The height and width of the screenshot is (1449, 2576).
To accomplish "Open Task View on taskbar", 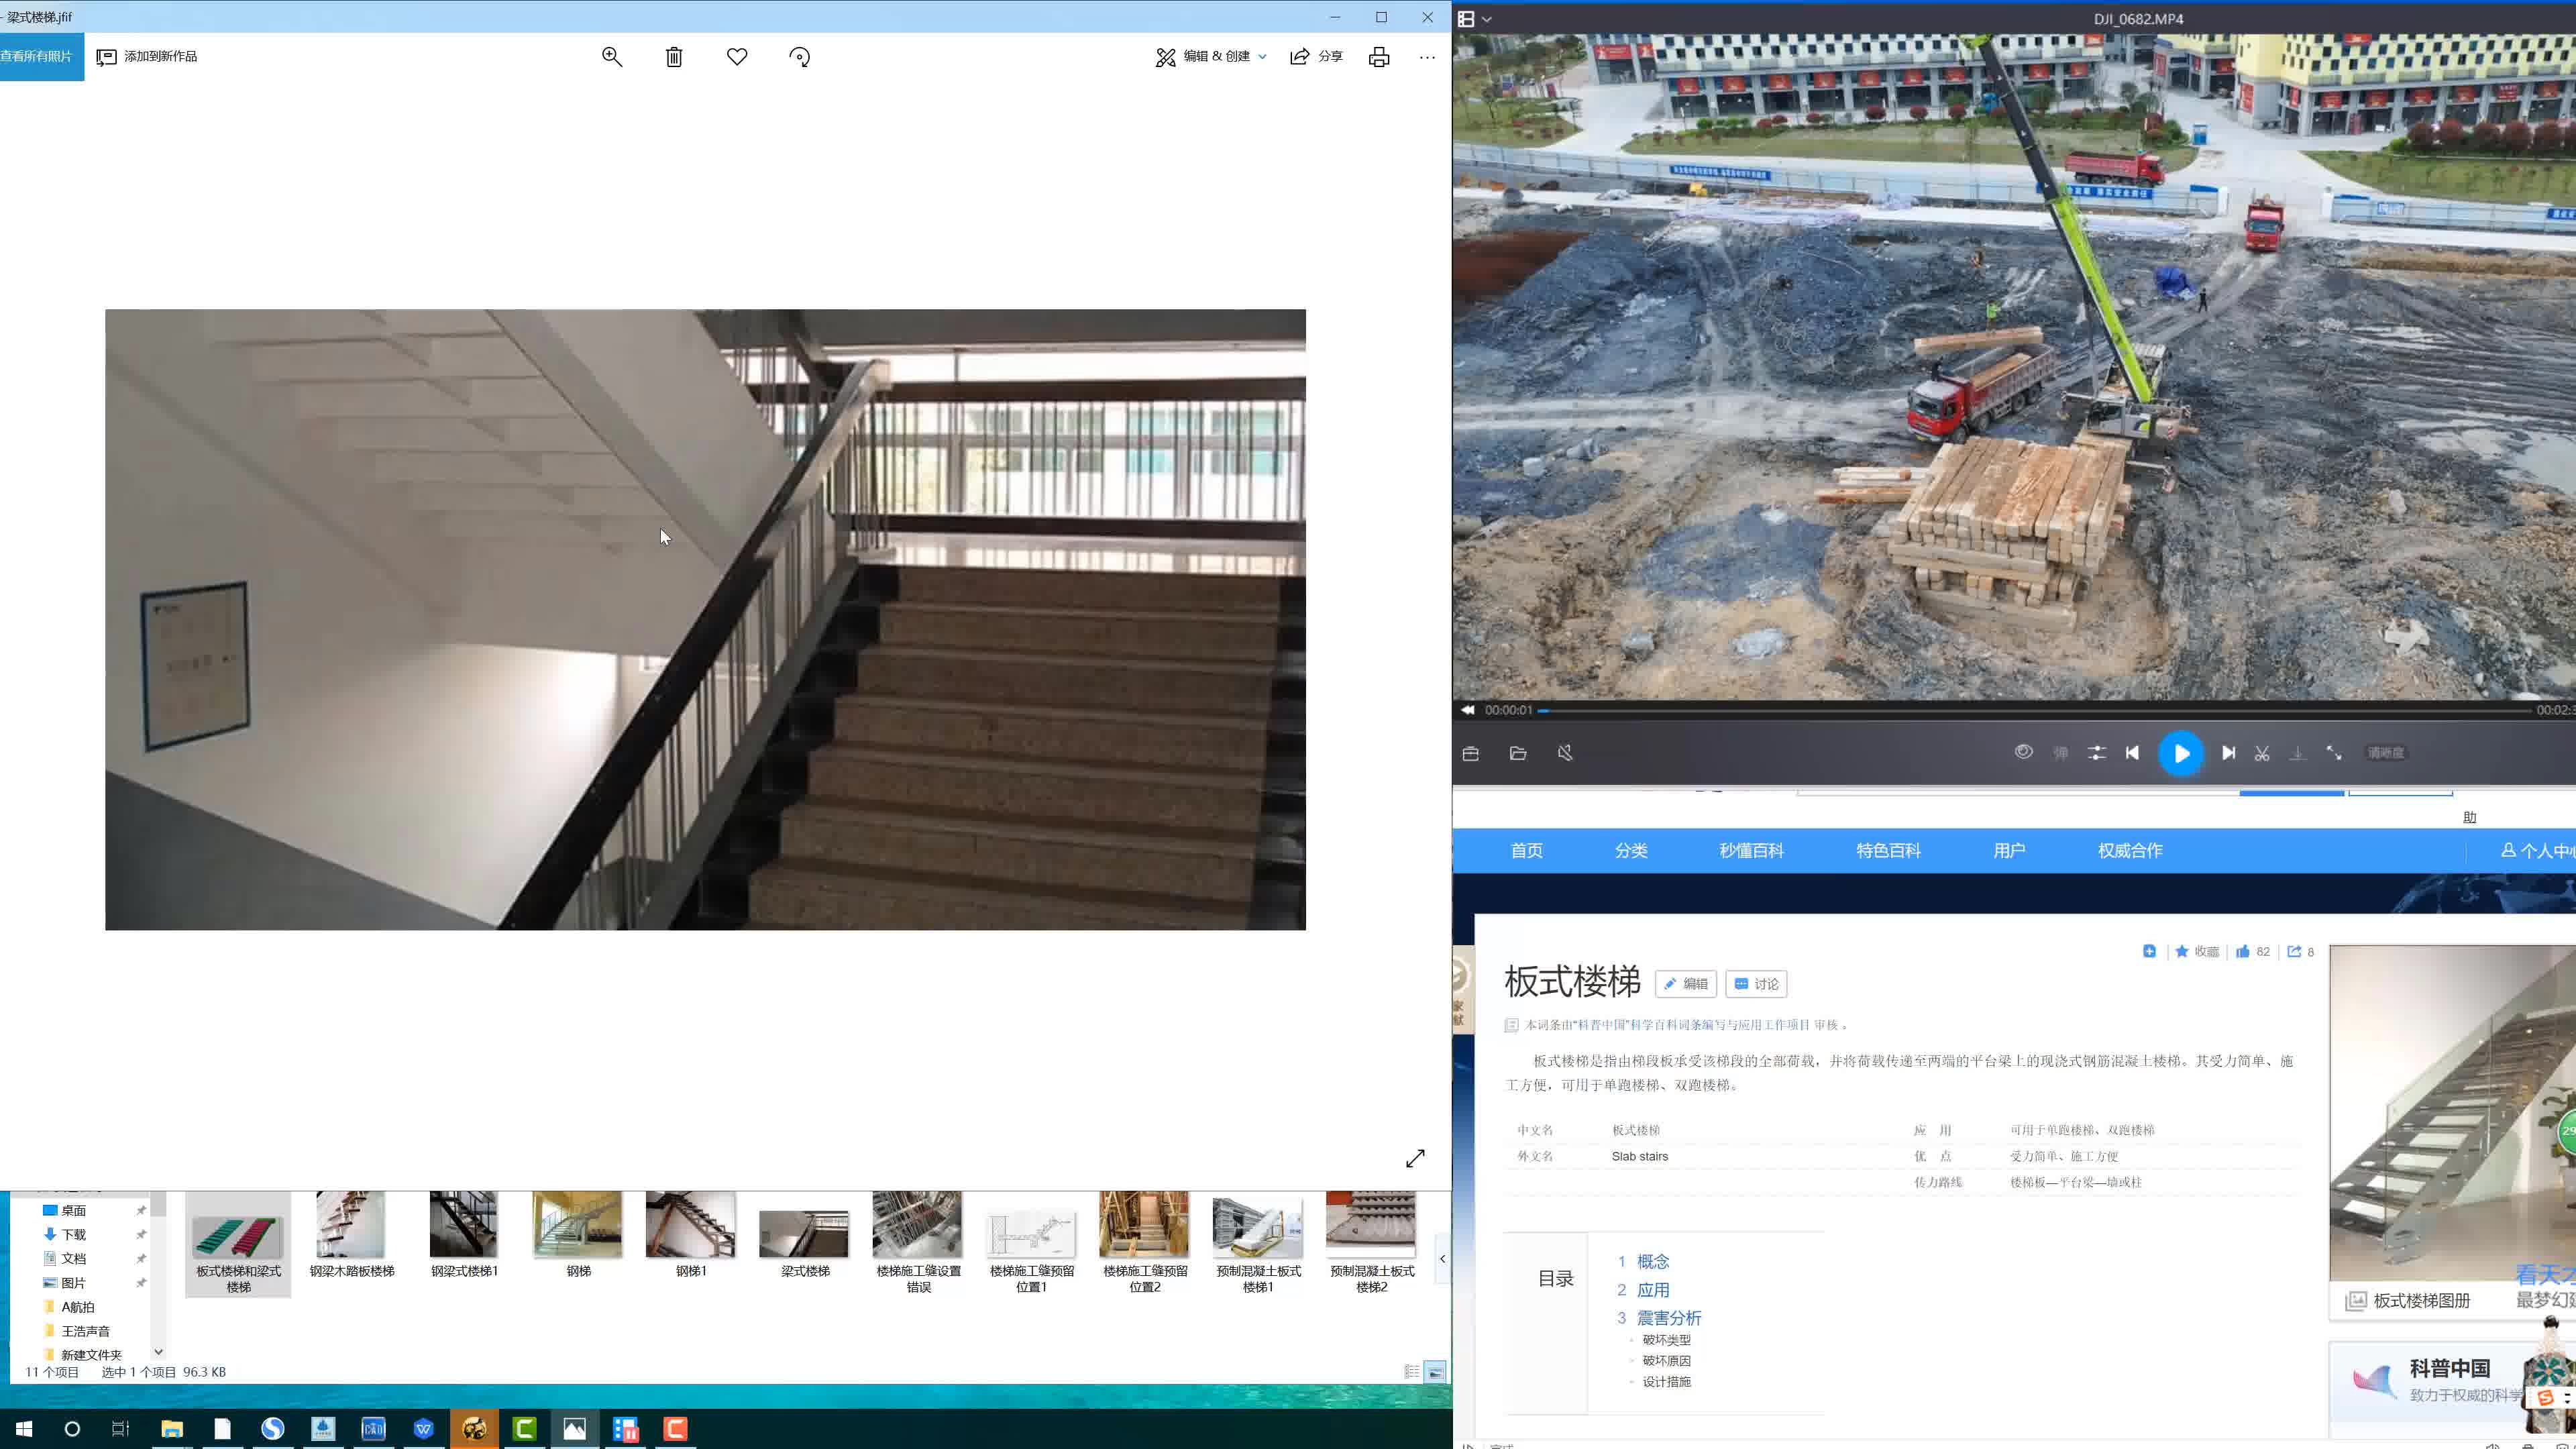I will coord(120,1429).
